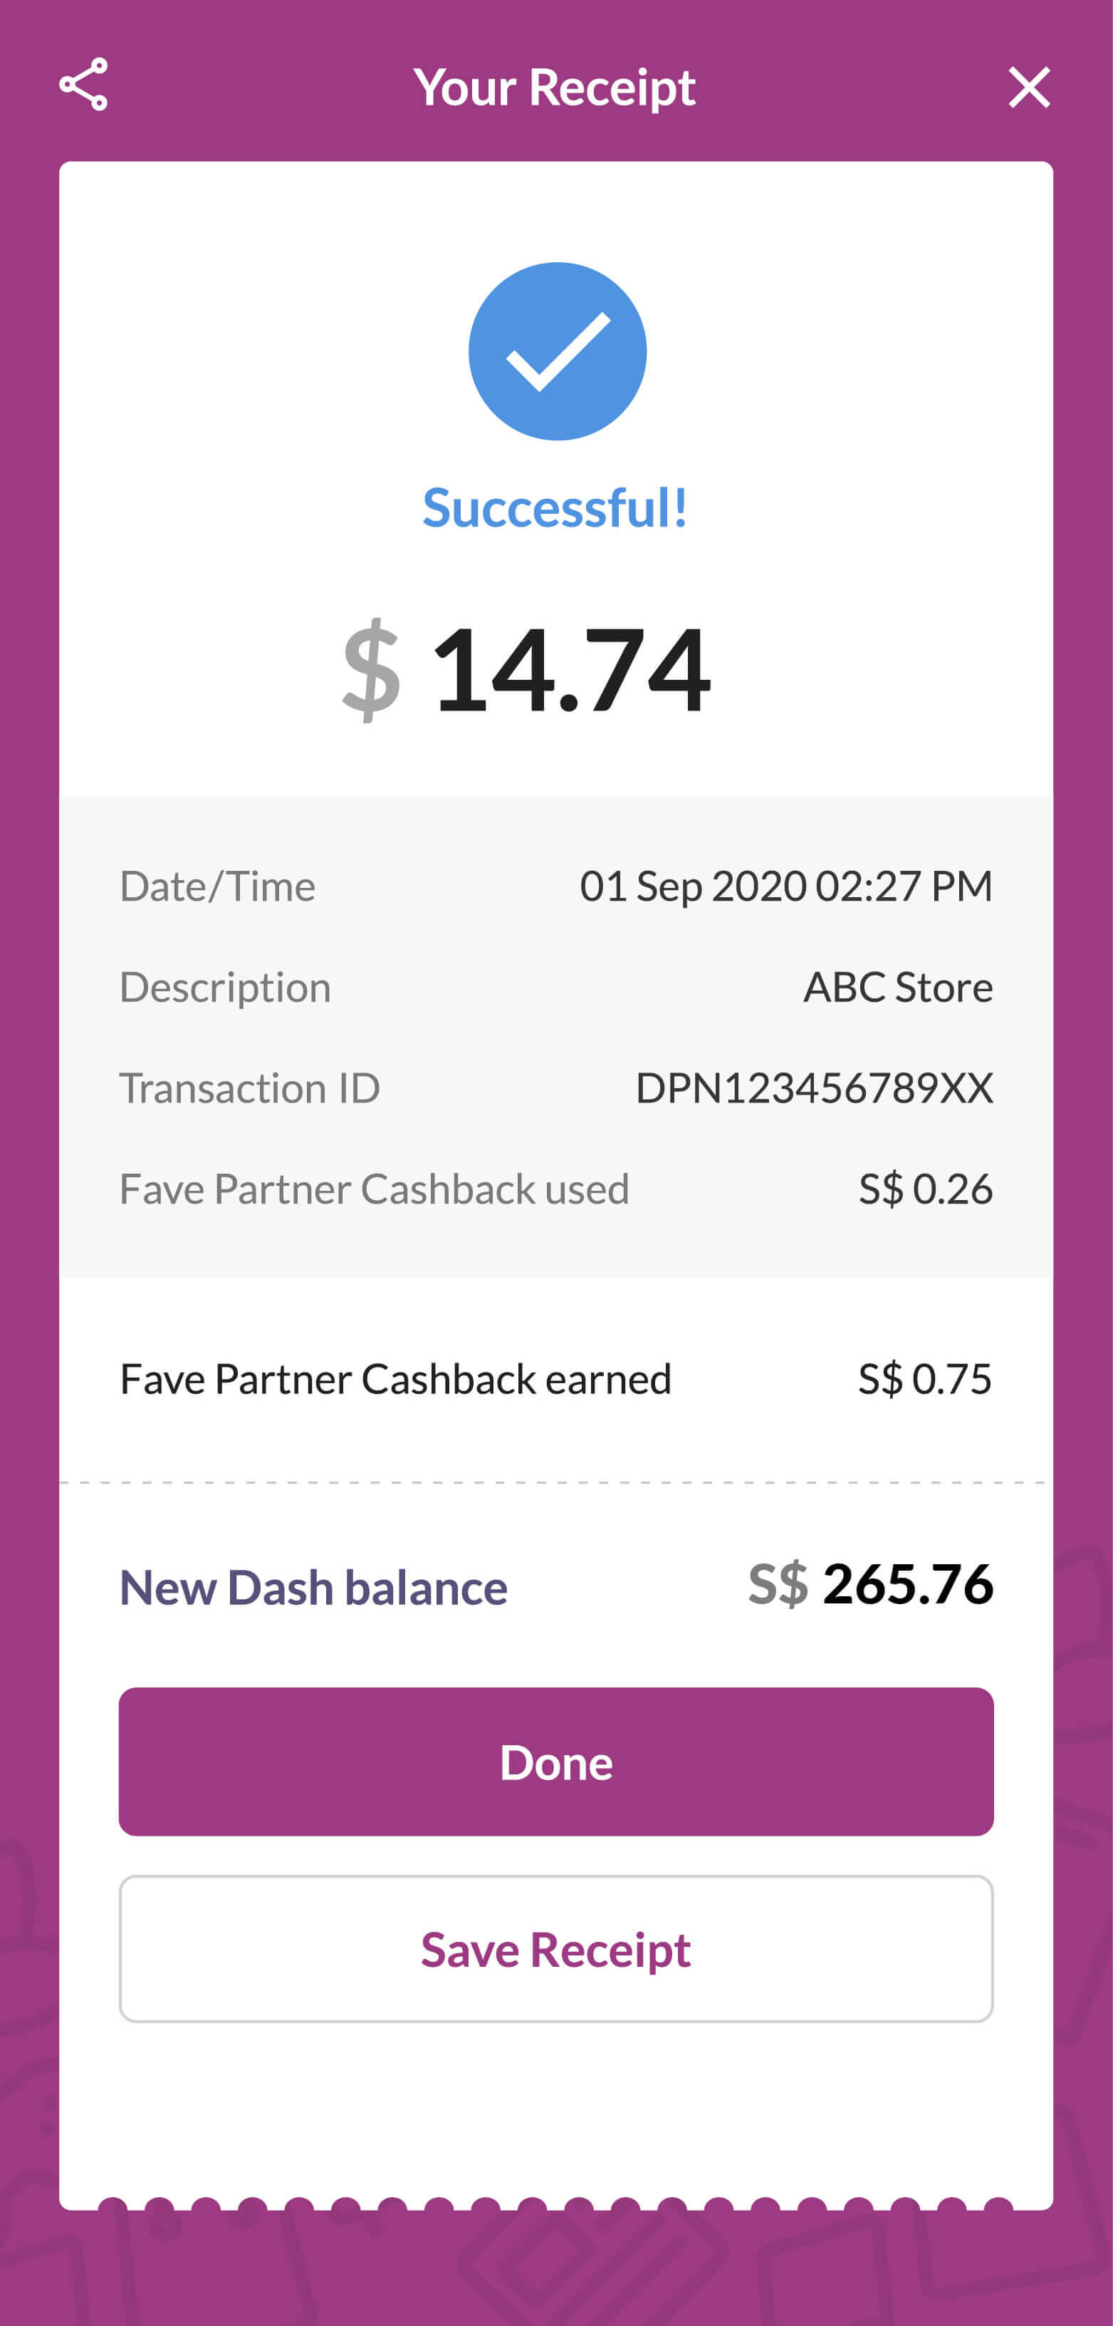Click the Transaction ID label
This screenshot has height=2326, width=1113.
(x=250, y=1088)
